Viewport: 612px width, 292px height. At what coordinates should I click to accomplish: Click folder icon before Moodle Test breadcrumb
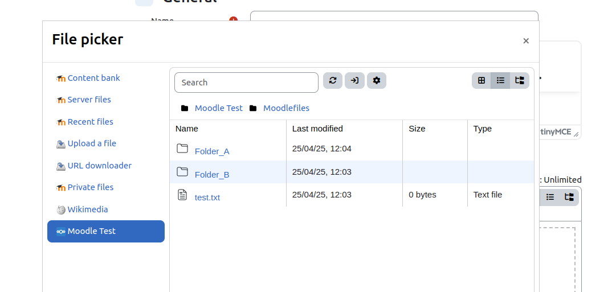click(185, 108)
